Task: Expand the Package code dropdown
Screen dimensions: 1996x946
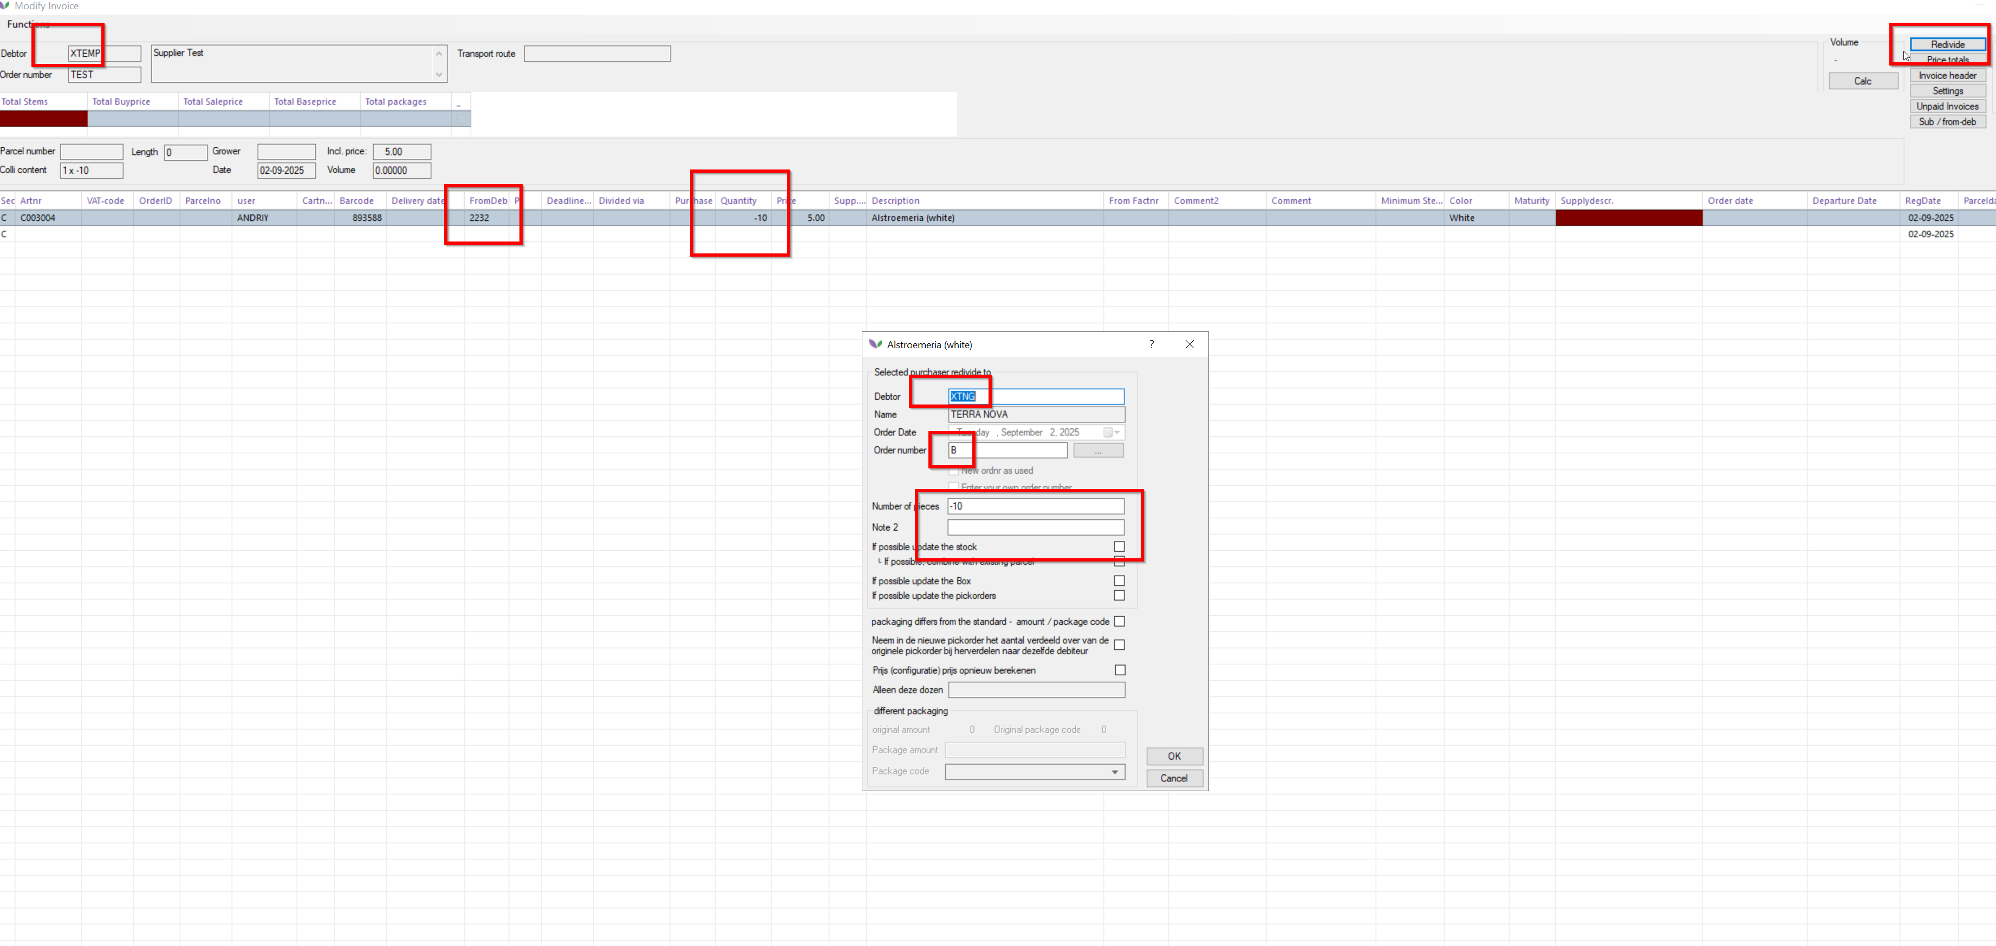Action: 1114,772
